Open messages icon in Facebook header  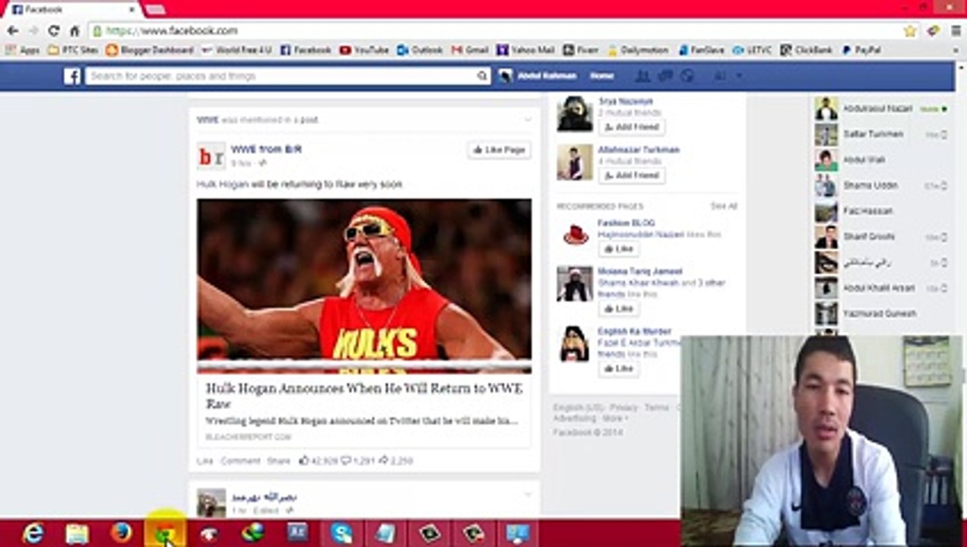tap(665, 76)
